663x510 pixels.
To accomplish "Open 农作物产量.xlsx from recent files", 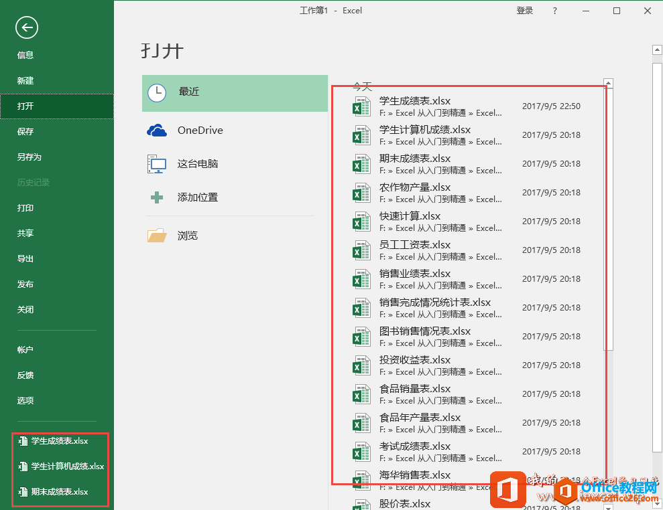I will pos(416,187).
